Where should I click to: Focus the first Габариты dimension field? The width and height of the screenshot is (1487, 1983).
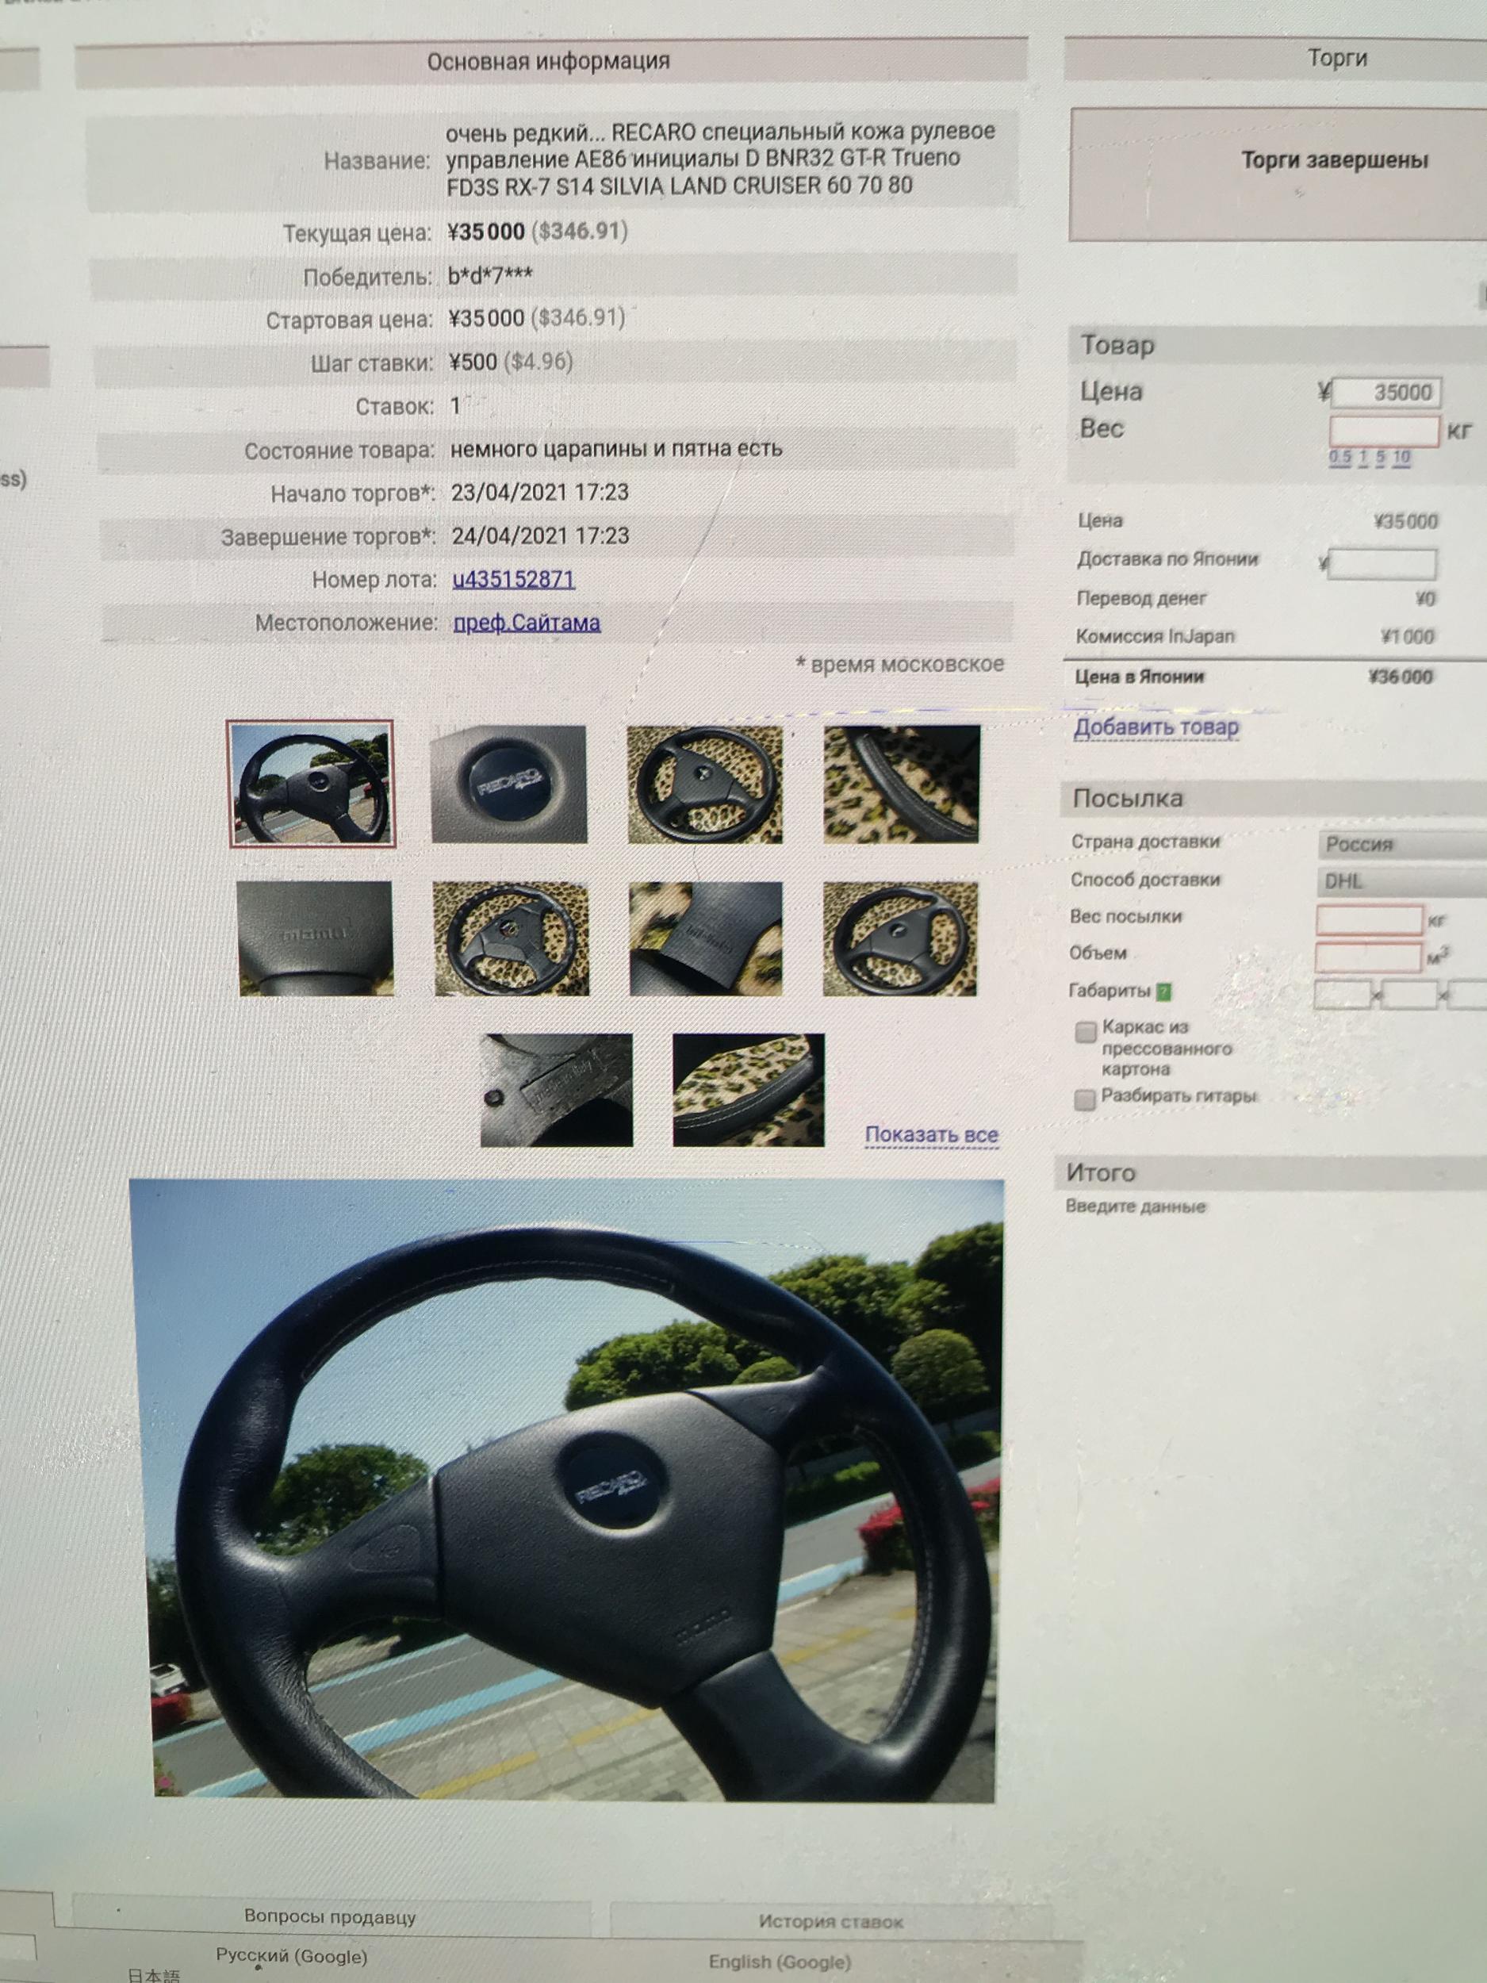click(x=1342, y=995)
